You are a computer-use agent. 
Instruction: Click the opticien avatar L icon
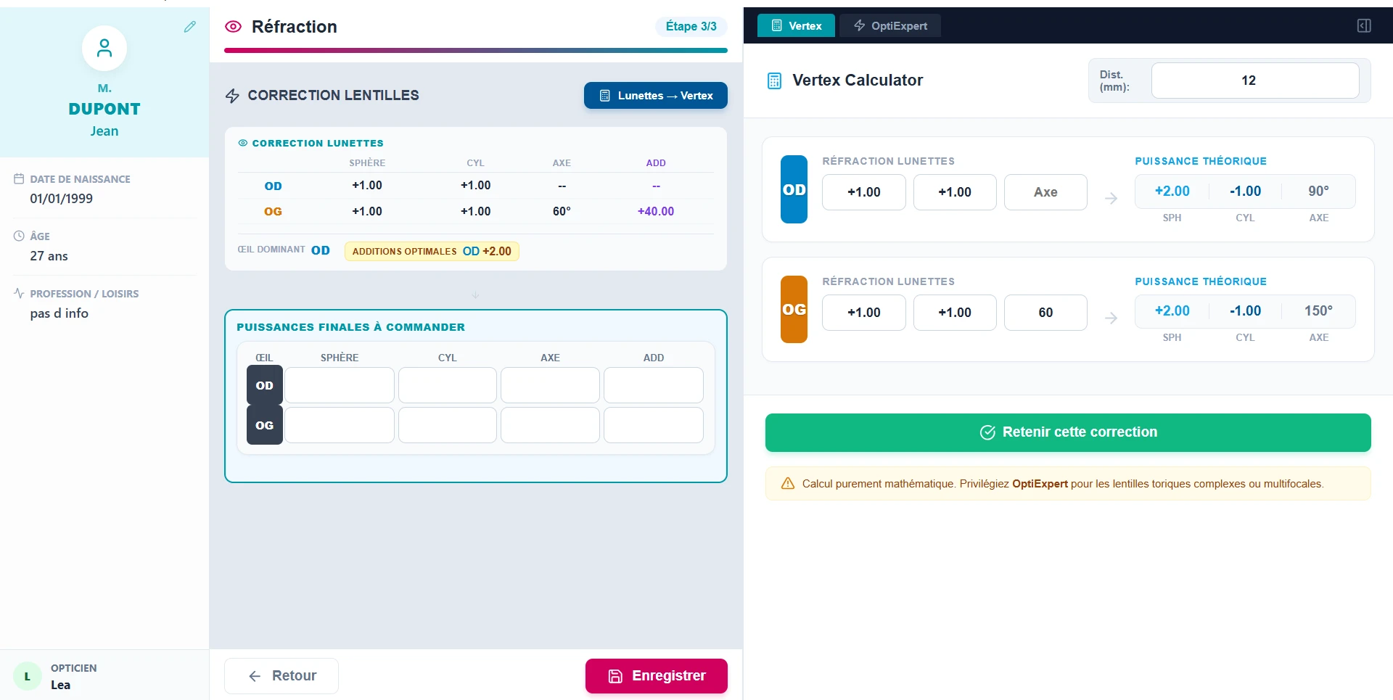coord(28,676)
